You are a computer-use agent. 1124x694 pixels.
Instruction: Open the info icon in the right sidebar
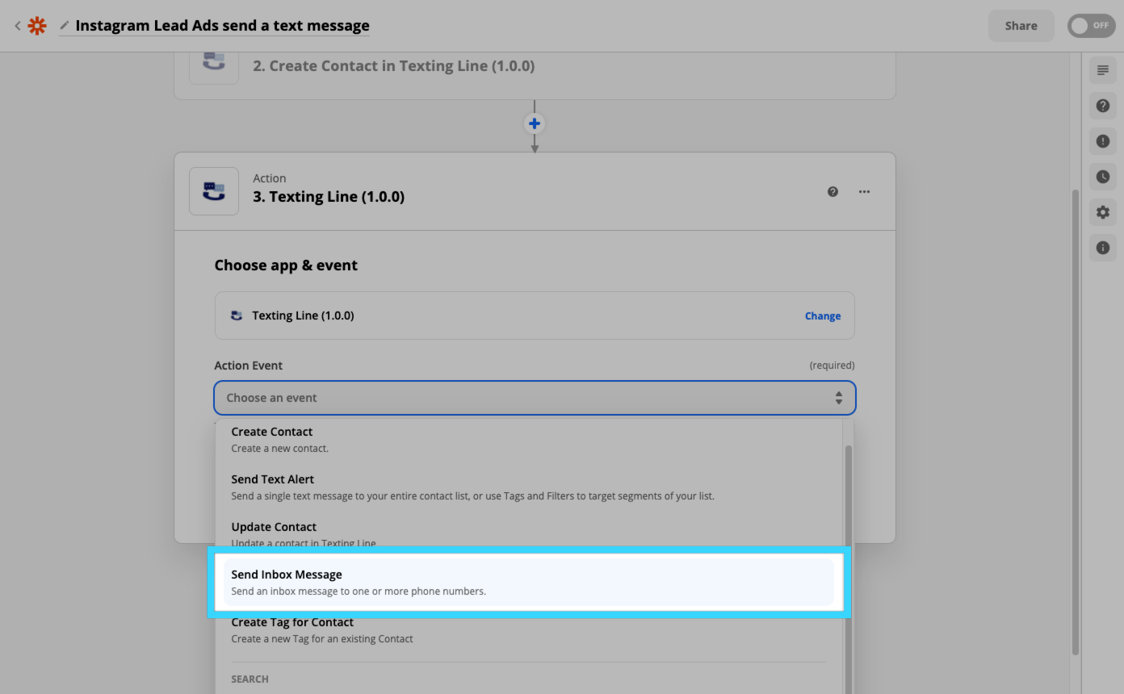[x=1103, y=248]
